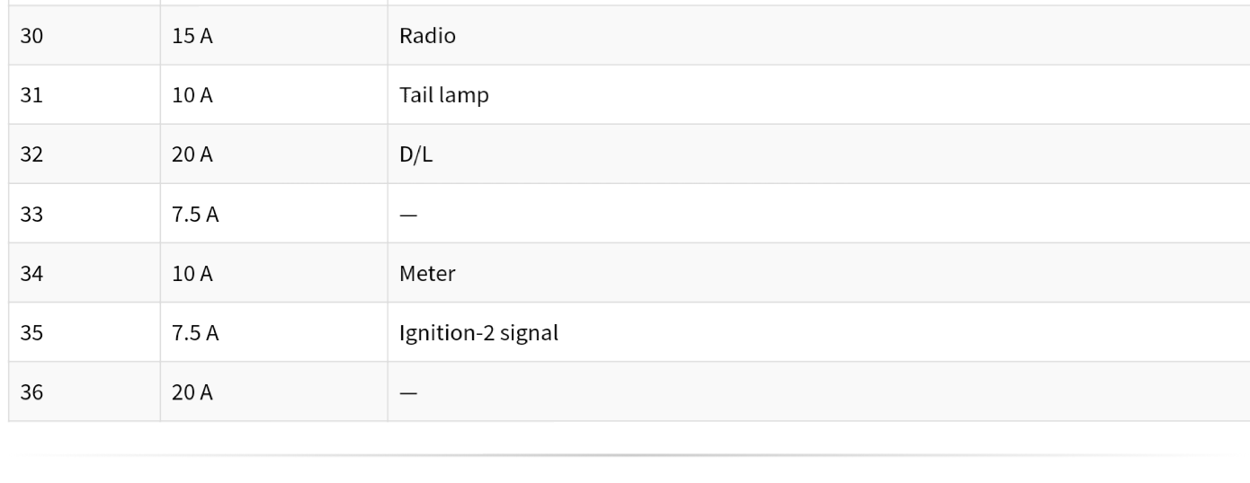Viewport: 1250px width, 483px height.
Task: Click fuse number 35 cell
Action: coord(85,332)
